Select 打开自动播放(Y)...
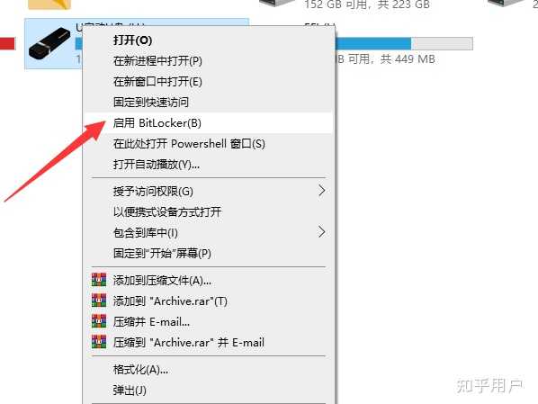 [208, 165]
